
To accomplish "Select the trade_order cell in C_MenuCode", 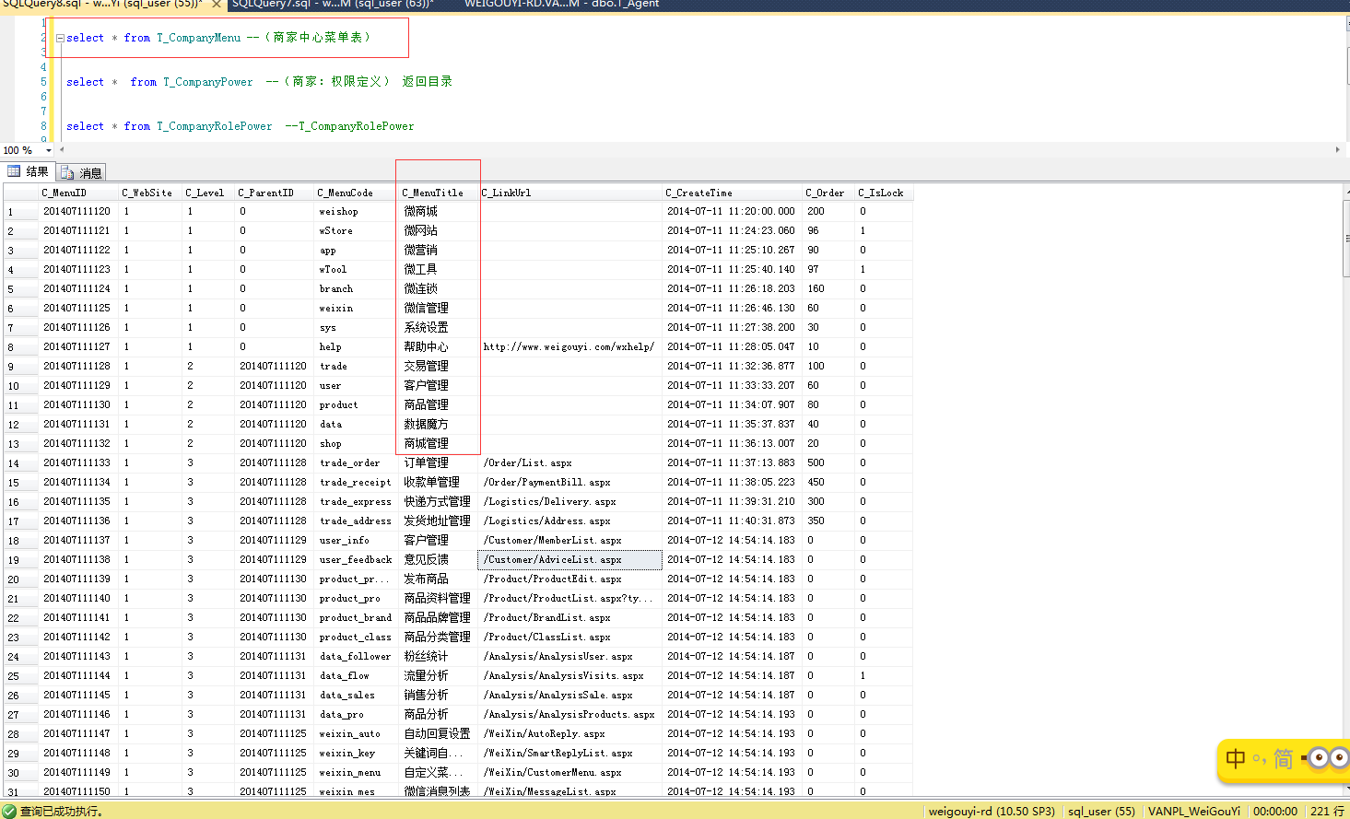I will (349, 463).
